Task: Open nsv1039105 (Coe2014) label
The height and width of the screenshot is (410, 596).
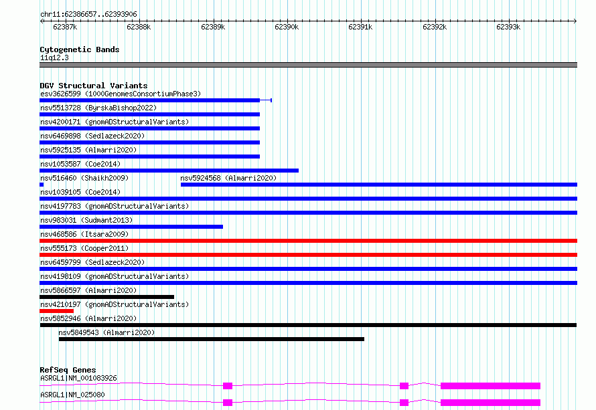Action: pyautogui.click(x=80, y=192)
